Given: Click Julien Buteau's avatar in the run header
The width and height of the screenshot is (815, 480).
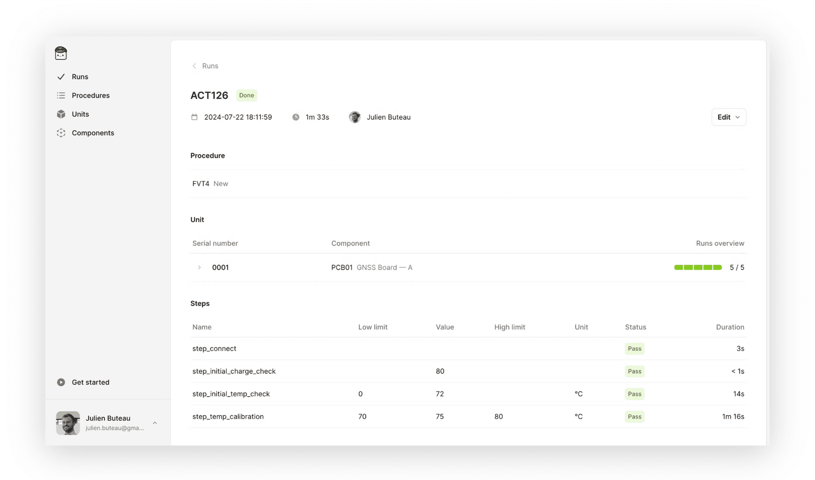Looking at the screenshot, I should click(355, 117).
